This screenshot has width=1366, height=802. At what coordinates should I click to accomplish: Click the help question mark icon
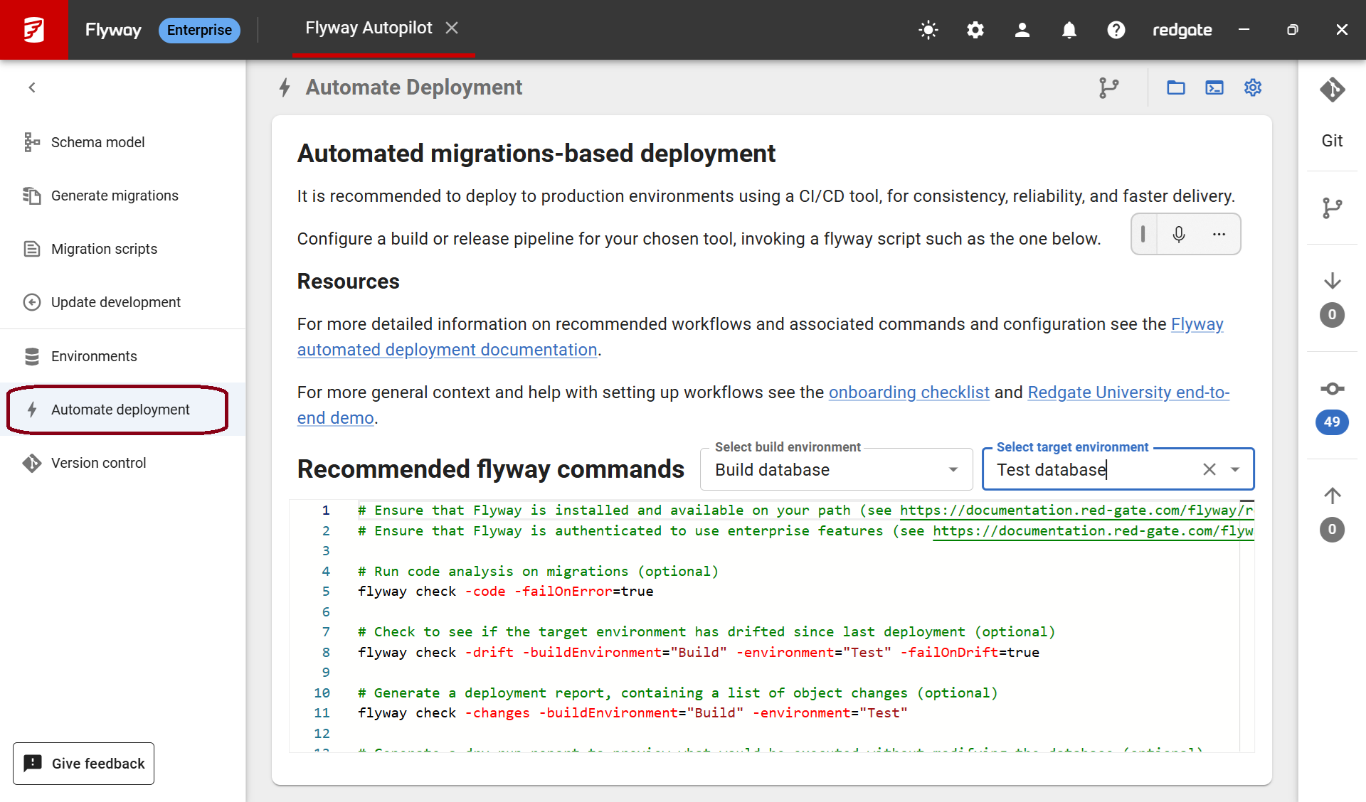tap(1116, 30)
